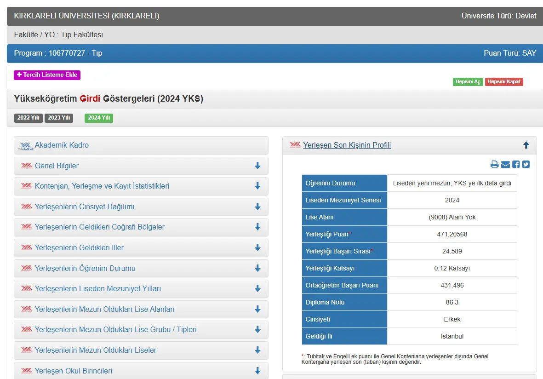Switch to 2023 Yılı tab
Viewport: 543px width, 379px height.
59,118
